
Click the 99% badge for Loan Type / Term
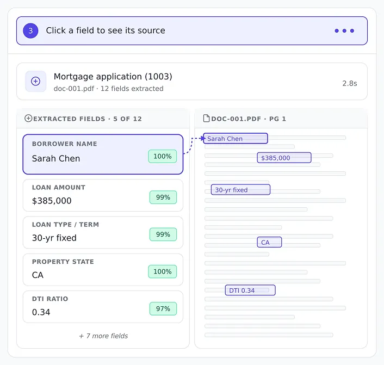pyautogui.click(x=163, y=234)
